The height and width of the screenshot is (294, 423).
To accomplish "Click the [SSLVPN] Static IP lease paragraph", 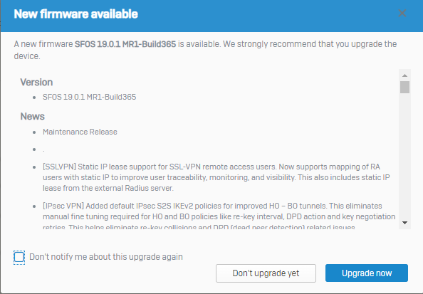I will (x=216, y=177).
